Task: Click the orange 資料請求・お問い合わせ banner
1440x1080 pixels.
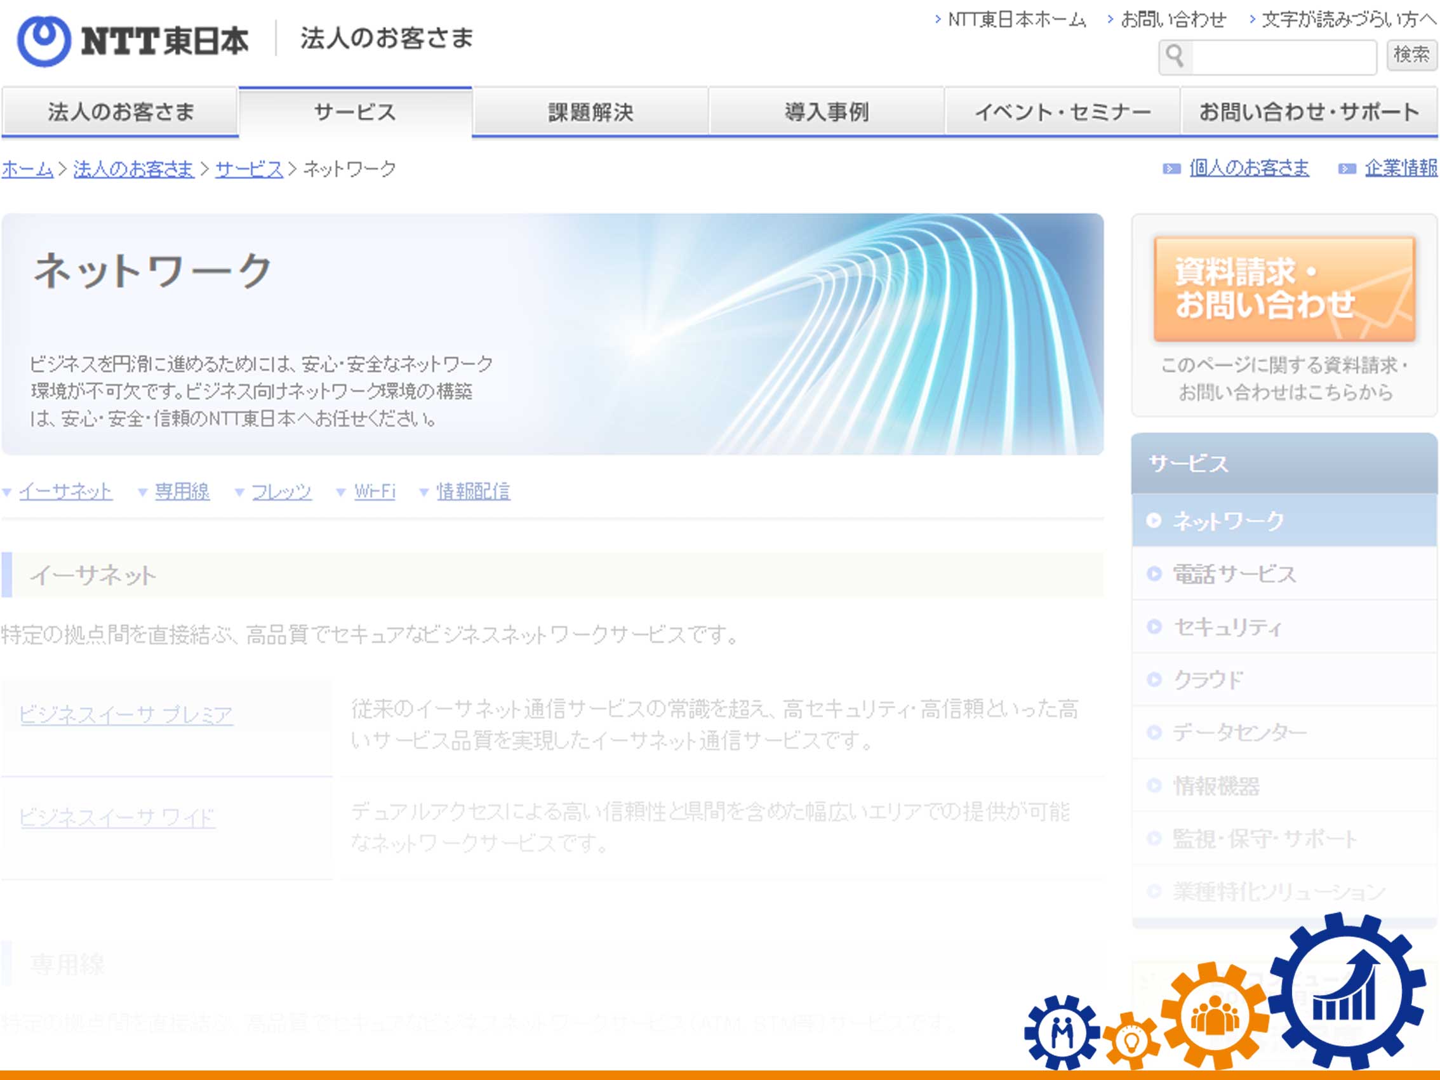Action: tap(1284, 289)
